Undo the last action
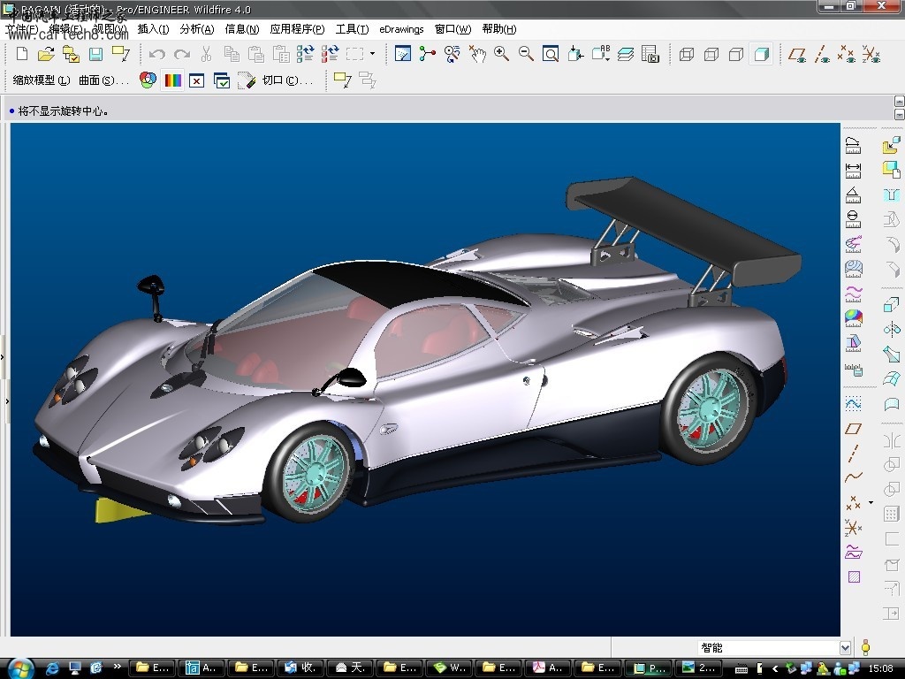Screen dimensions: 905x679 pos(156,54)
